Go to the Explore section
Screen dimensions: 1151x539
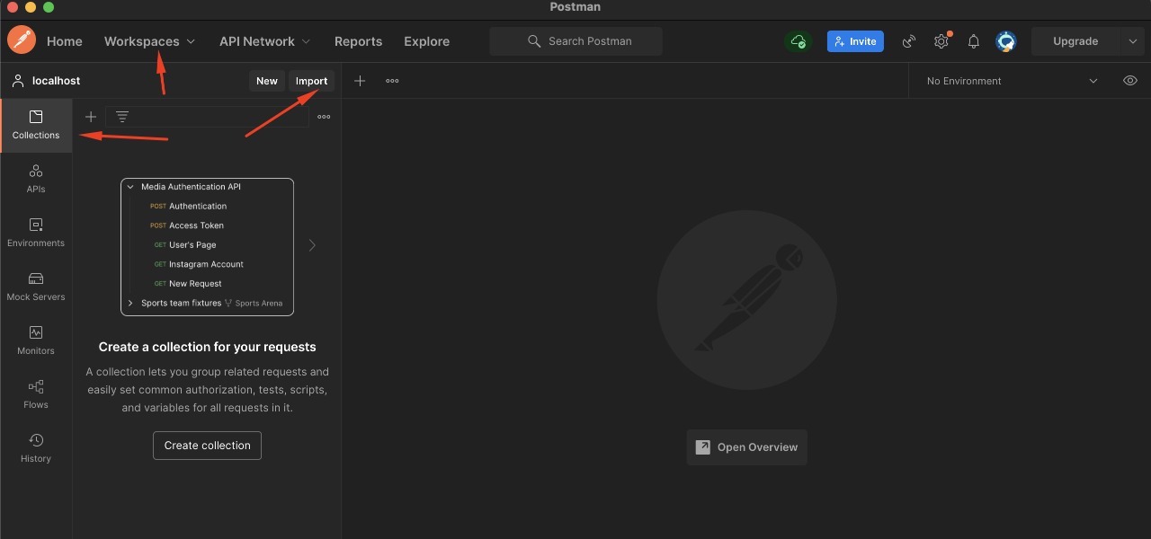click(426, 41)
